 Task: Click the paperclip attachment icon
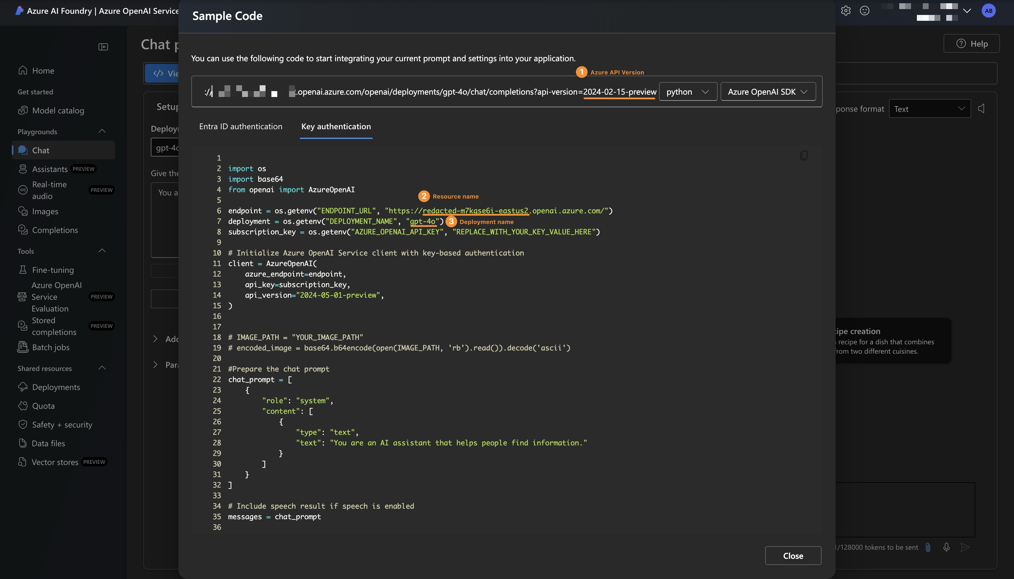(928, 547)
